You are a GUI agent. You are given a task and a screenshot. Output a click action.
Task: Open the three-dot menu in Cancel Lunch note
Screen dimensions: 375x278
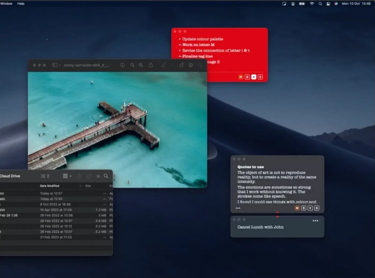tap(315, 221)
